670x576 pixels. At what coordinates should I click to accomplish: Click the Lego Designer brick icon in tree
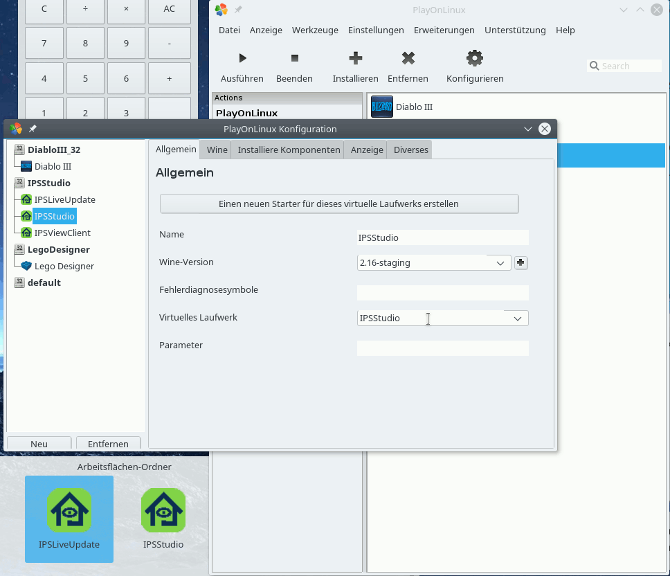26,266
